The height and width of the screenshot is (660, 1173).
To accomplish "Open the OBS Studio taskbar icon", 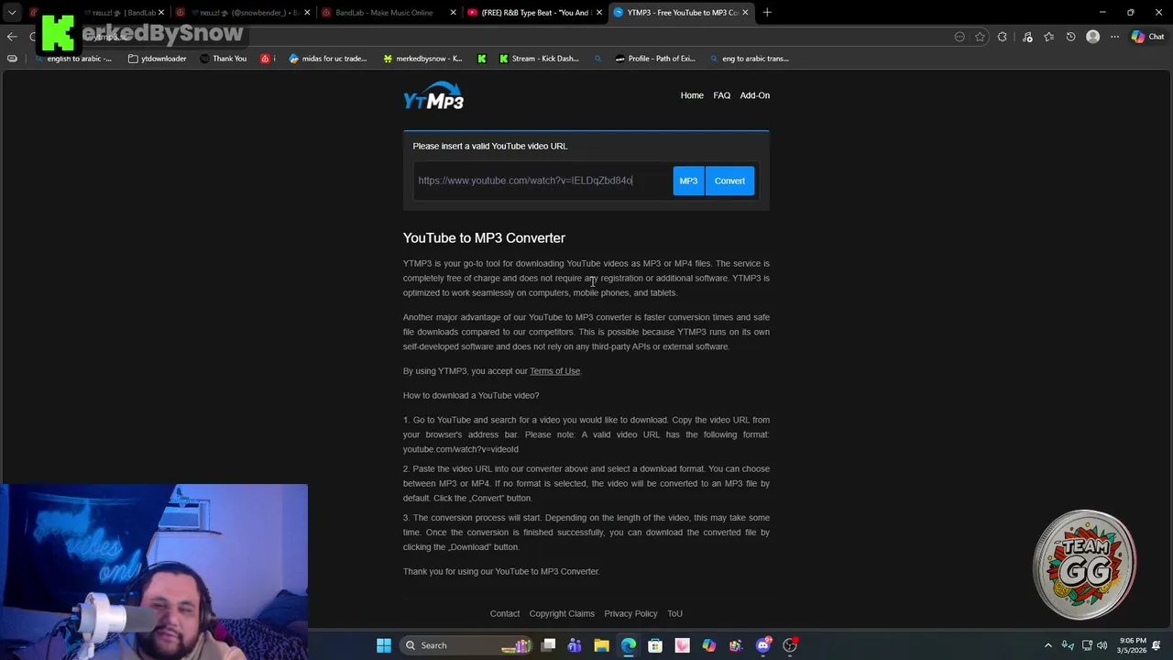I will click(790, 645).
